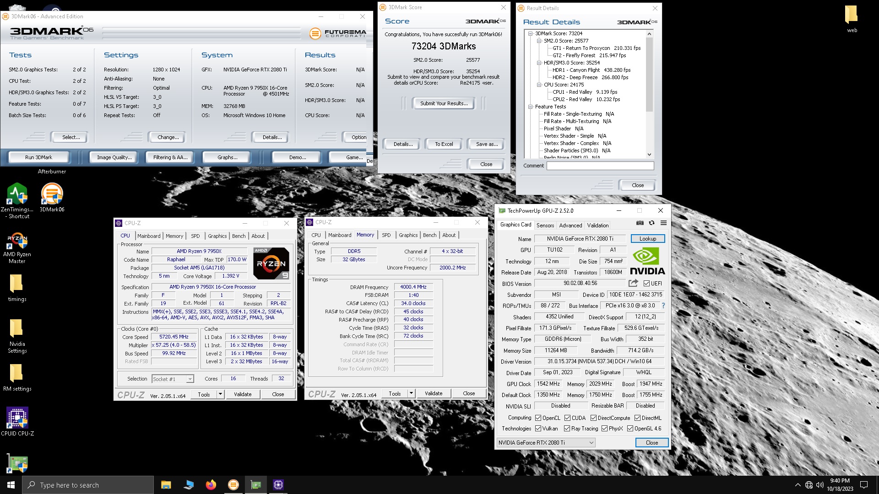Open the Socket #1 selection dropdown
This screenshot has height=494, width=879.
pyautogui.click(x=173, y=379)
